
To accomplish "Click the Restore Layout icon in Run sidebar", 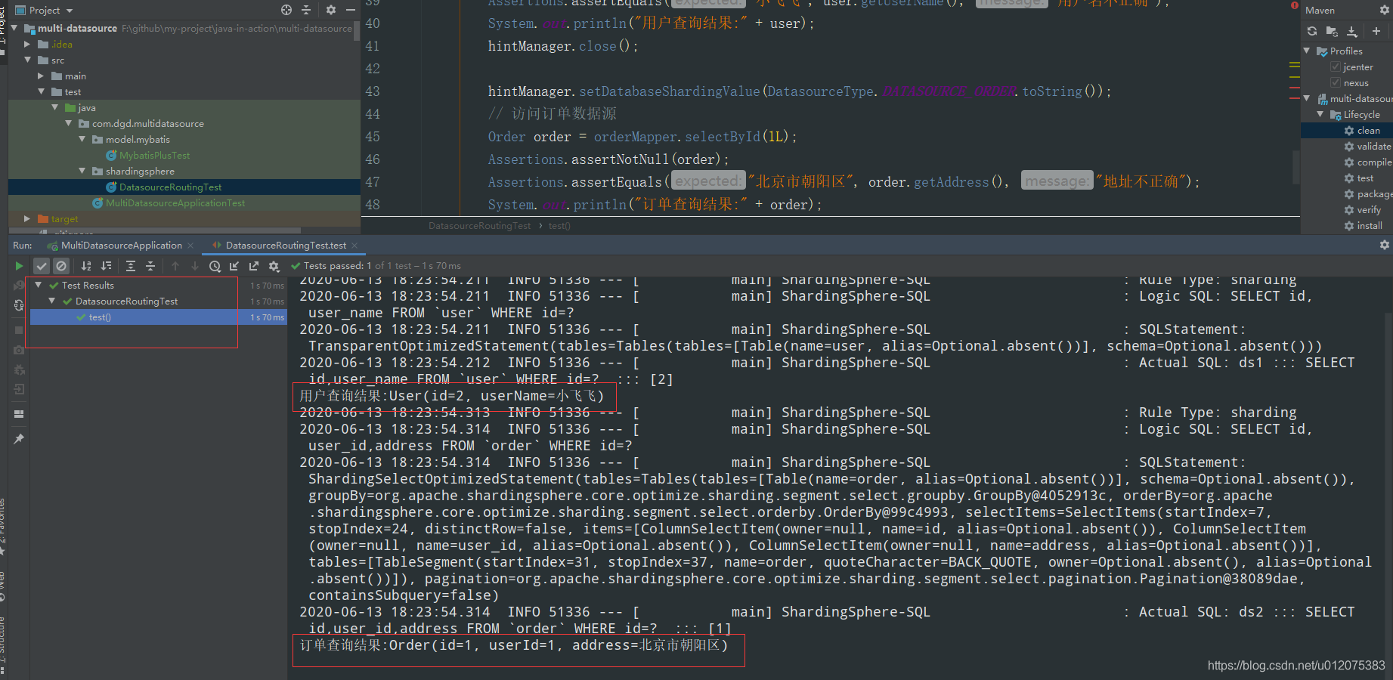I will pyautogui.click(x=19, y=414).
